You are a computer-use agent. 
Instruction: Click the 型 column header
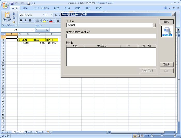pyautogui.click(x=129, y=46)
